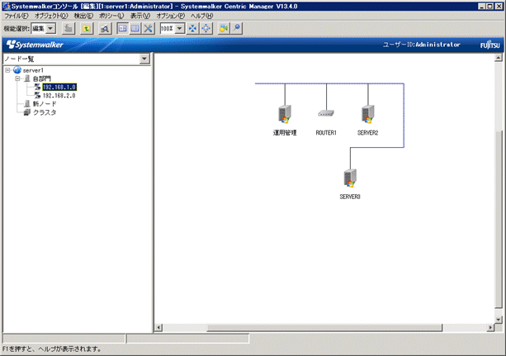Screen dimensions: 506x356
Task: Minimize the Systemwalker console window
Action: coord(481,6)
